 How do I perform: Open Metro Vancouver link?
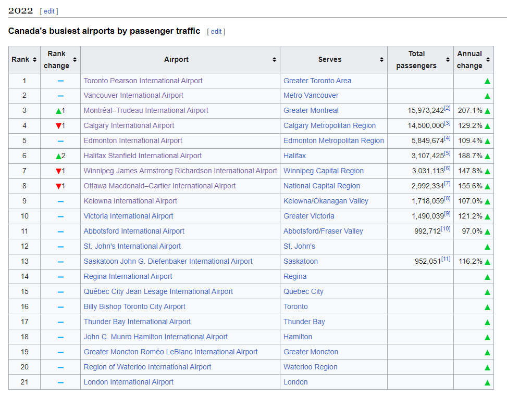[x=311, y=96]
